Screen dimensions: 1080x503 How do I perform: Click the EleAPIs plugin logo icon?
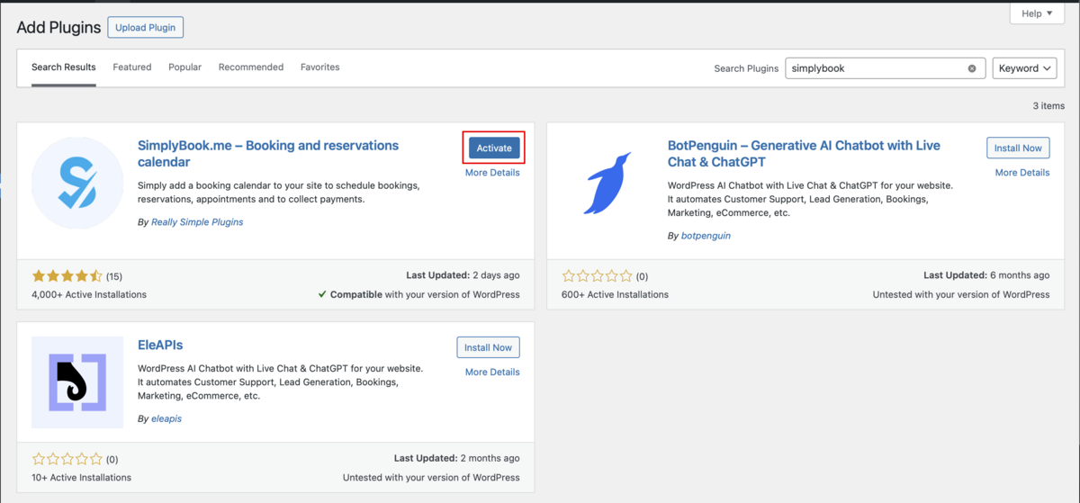(77, 382)
